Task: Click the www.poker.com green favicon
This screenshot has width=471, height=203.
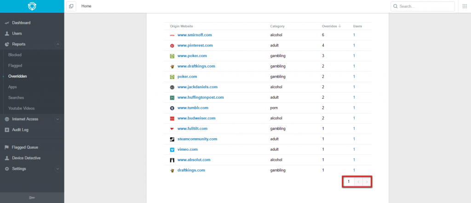Action: 172,56
